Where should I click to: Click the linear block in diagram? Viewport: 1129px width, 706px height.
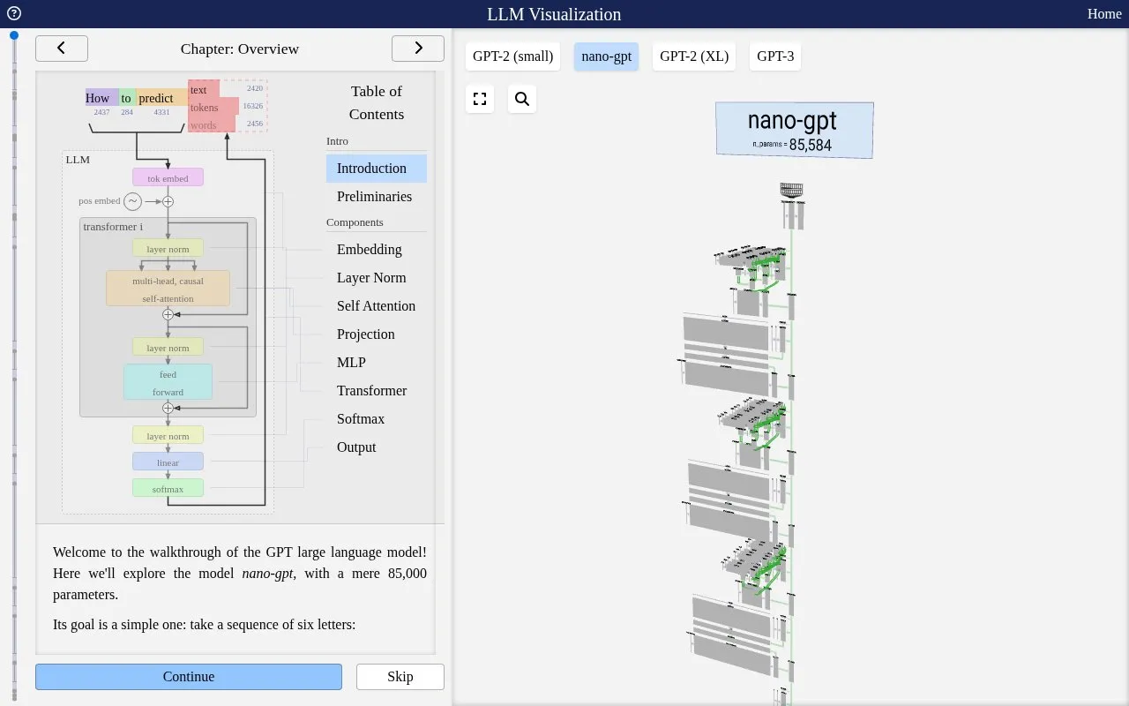[x=168, y=462]
